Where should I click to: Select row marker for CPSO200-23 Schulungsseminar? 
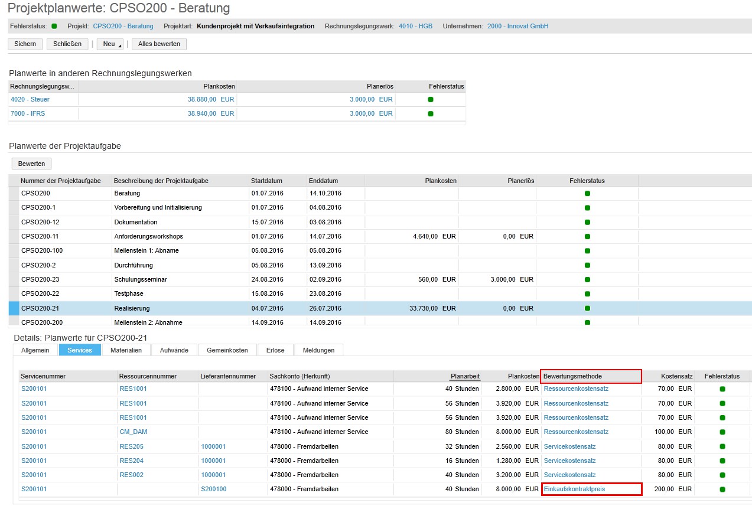14,279
